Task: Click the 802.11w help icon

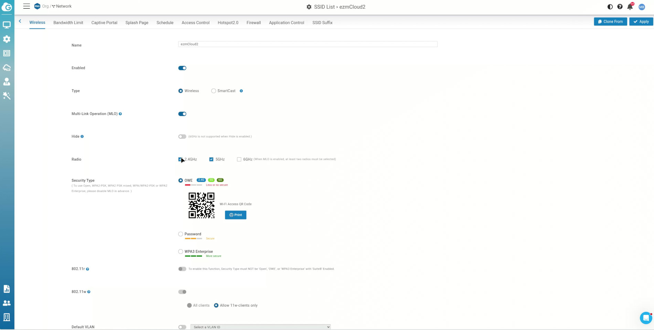Action: 89,292
